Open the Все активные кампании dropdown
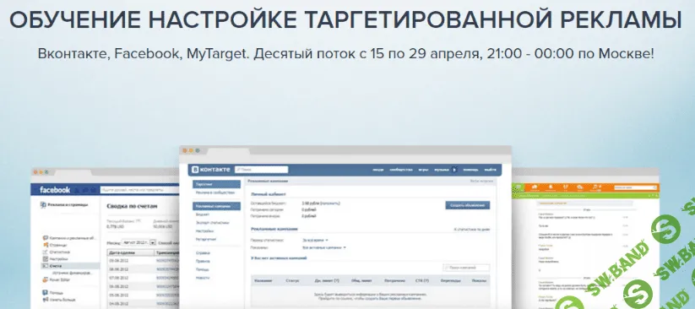Image resolution: width=695 pixels, height=309 pixels. [x=324, y=247]
